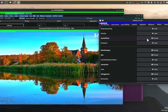
Task: Open the Activity tab in umr window
Action: click(x=29, y=14)
